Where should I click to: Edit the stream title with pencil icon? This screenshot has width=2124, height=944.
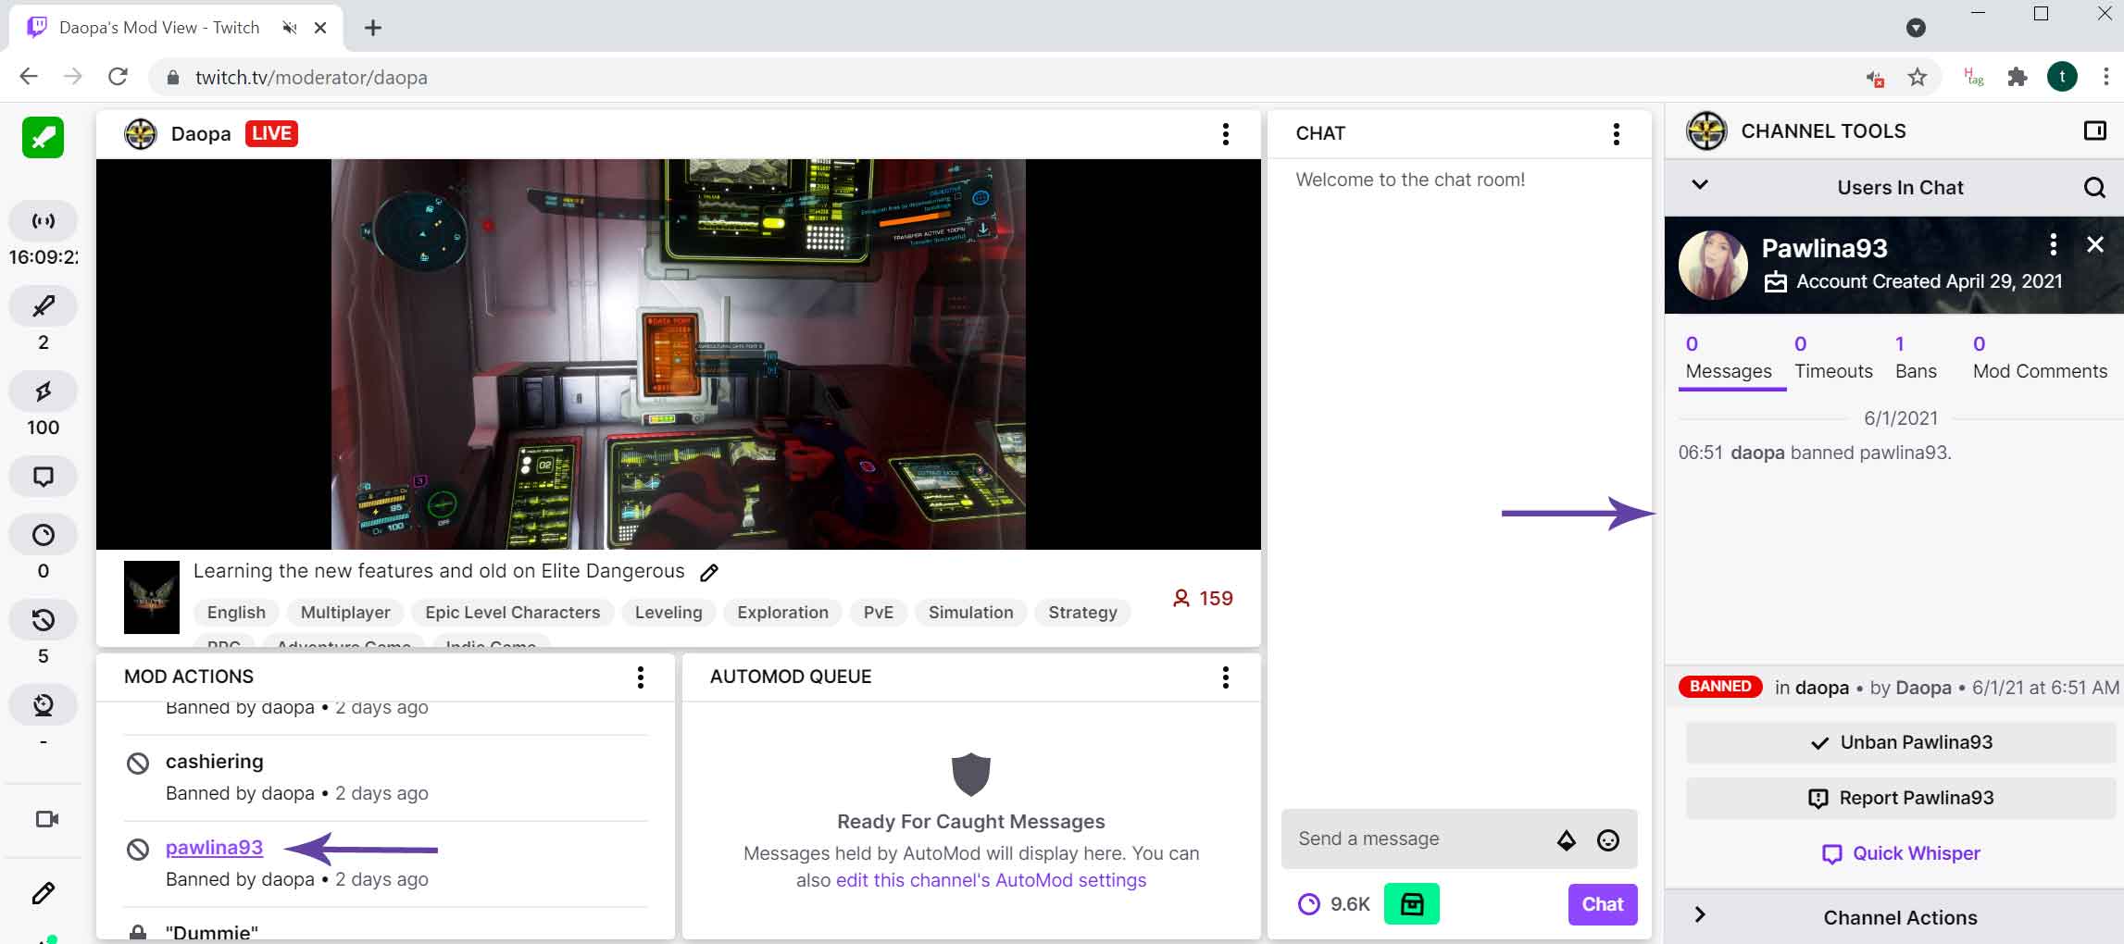click(x=709, y=573)
